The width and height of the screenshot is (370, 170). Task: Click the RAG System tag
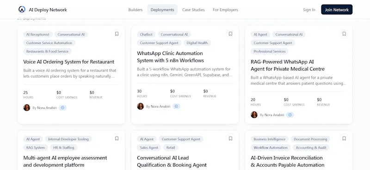pos(36,148)
